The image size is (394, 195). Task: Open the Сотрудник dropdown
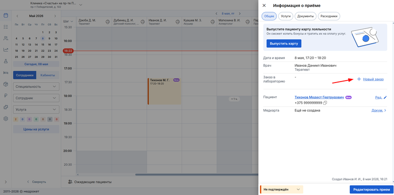click(36, 98)
